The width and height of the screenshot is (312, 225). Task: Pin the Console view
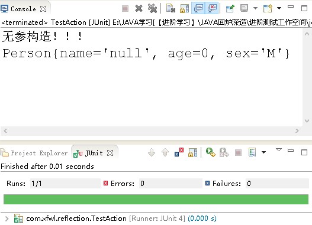[230, 8]
